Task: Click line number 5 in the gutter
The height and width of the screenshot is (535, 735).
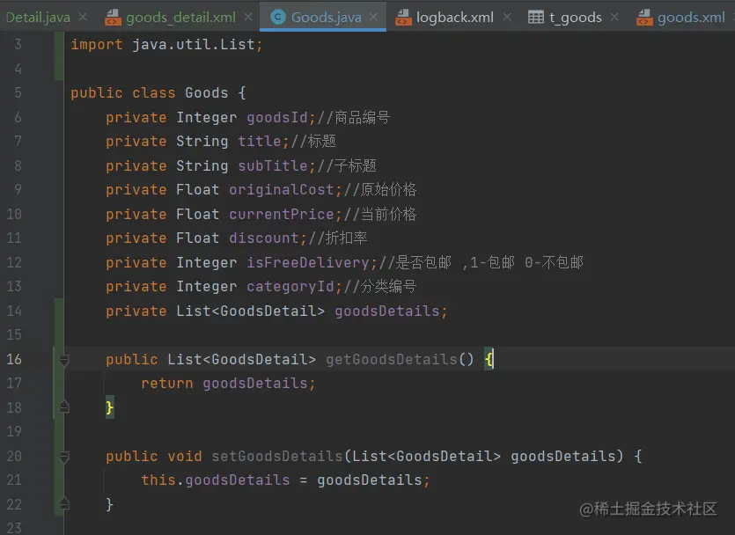Action: [18, 92]
